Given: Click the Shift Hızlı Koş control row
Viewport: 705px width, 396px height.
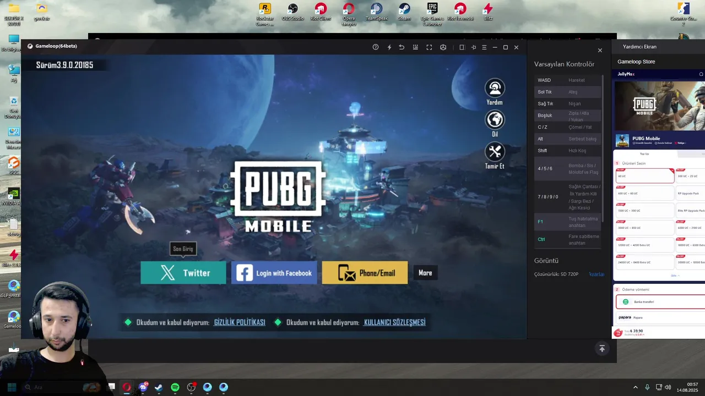Looking at the screenshot, I should click(x=567, y=151).
